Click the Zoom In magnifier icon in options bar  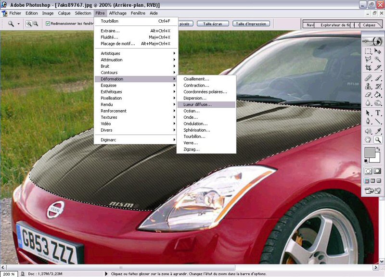(x=29, y=24)
